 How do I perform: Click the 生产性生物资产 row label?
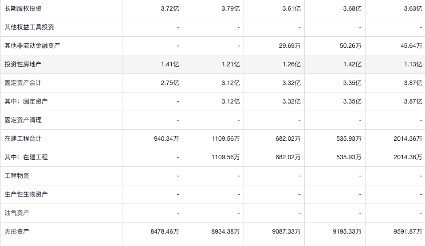(26, 194)
